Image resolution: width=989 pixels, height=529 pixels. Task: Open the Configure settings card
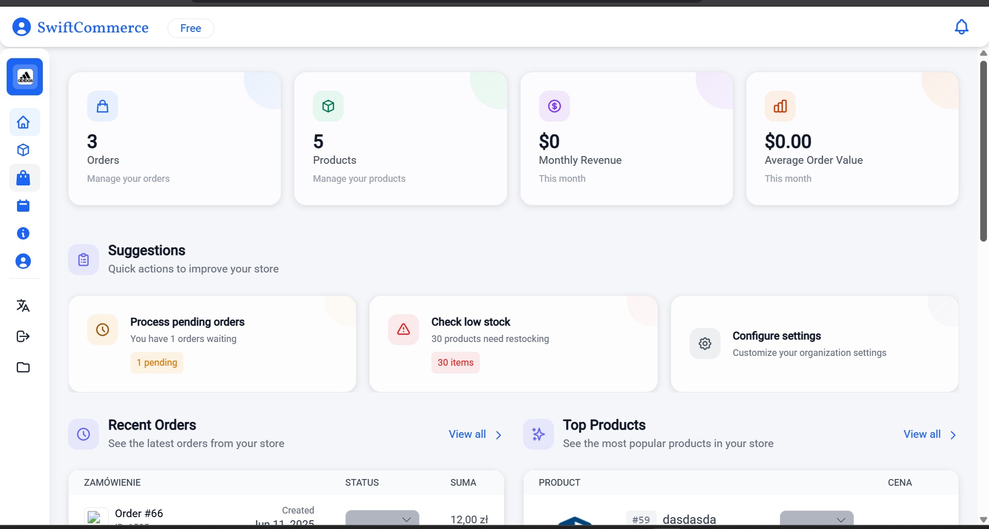pyautogui.click(x=814, y=343)
